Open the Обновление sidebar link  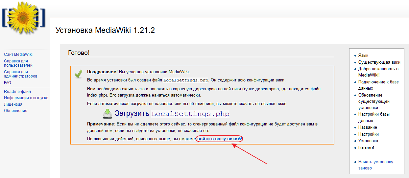pyautogui.click(x=15, y=111)
